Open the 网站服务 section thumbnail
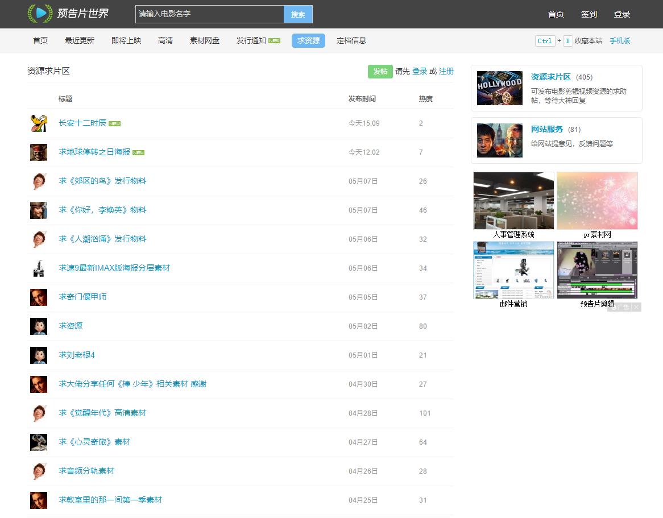This screenshot has height=518, width=663. click(x=499, y=140)
